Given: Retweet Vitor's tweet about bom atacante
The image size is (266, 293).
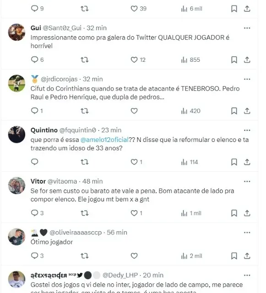Looking at the screenshot, I should pos(85,213).
